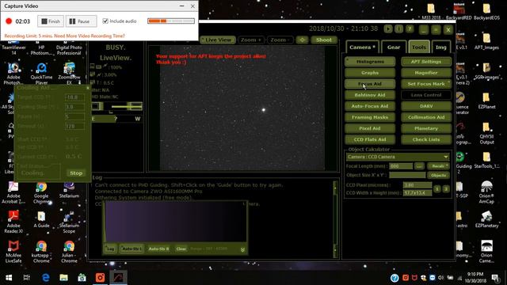Toggle the Histograms tool button
Screen dimensions: 507x285
[370, 62]
